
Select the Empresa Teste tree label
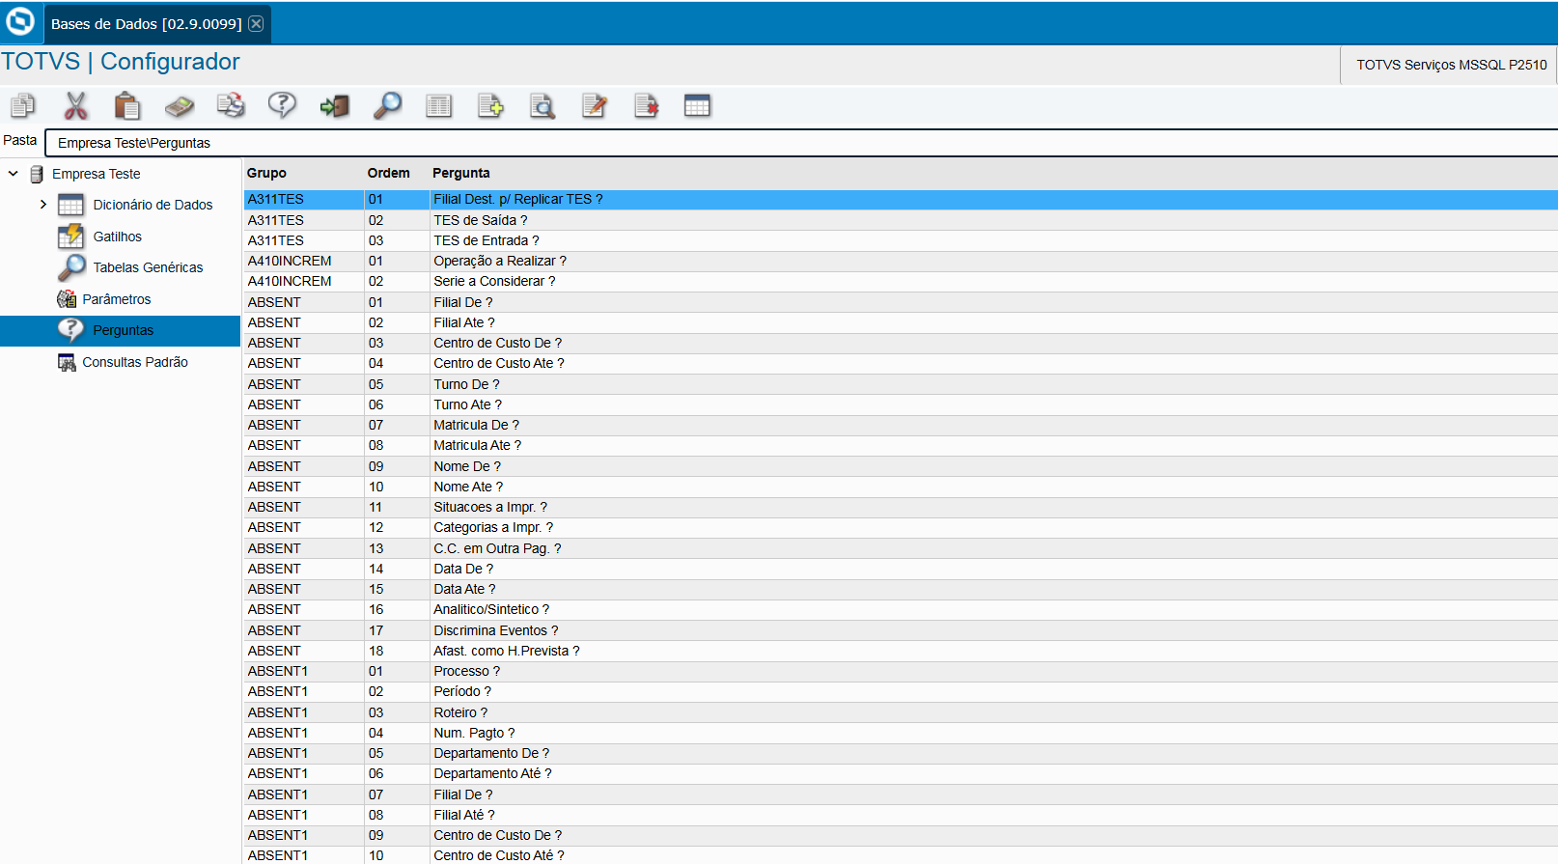(97, 174)
